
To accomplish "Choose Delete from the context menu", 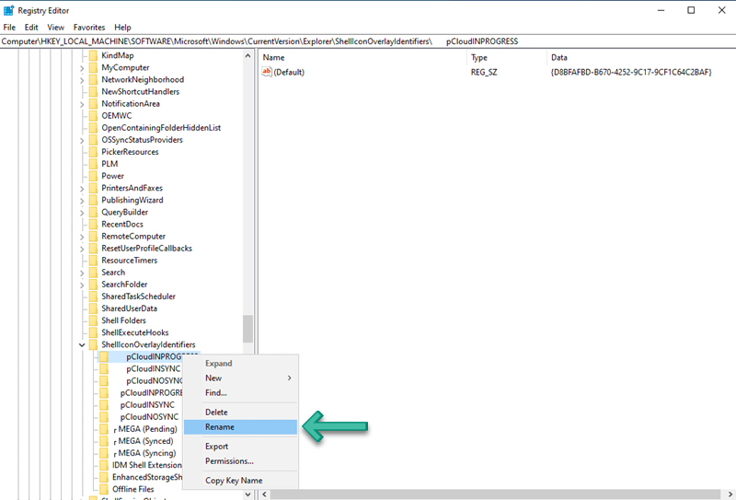I will click(x=240, y=413).
